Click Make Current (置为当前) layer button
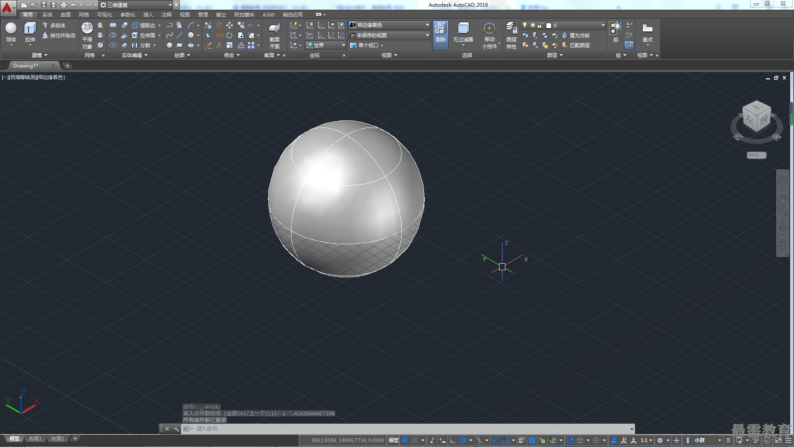 point(576,36)
